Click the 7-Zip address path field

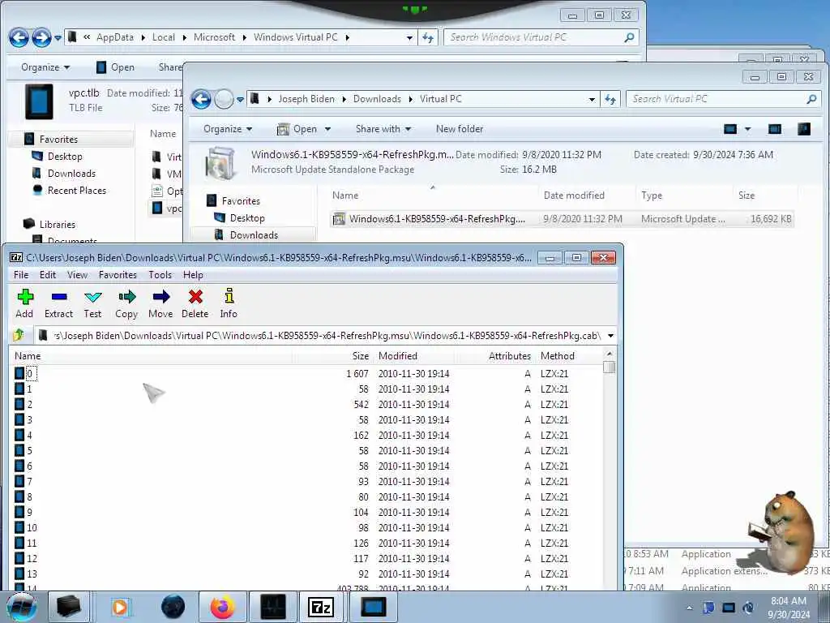click(319, 336)
